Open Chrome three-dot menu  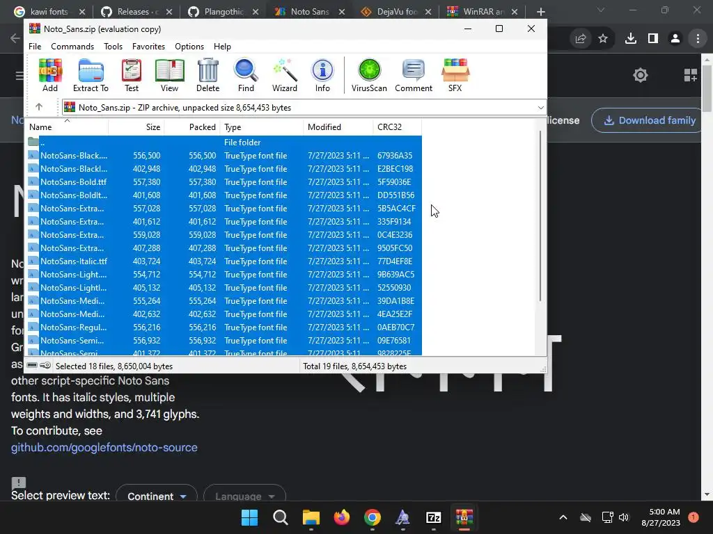698,39
